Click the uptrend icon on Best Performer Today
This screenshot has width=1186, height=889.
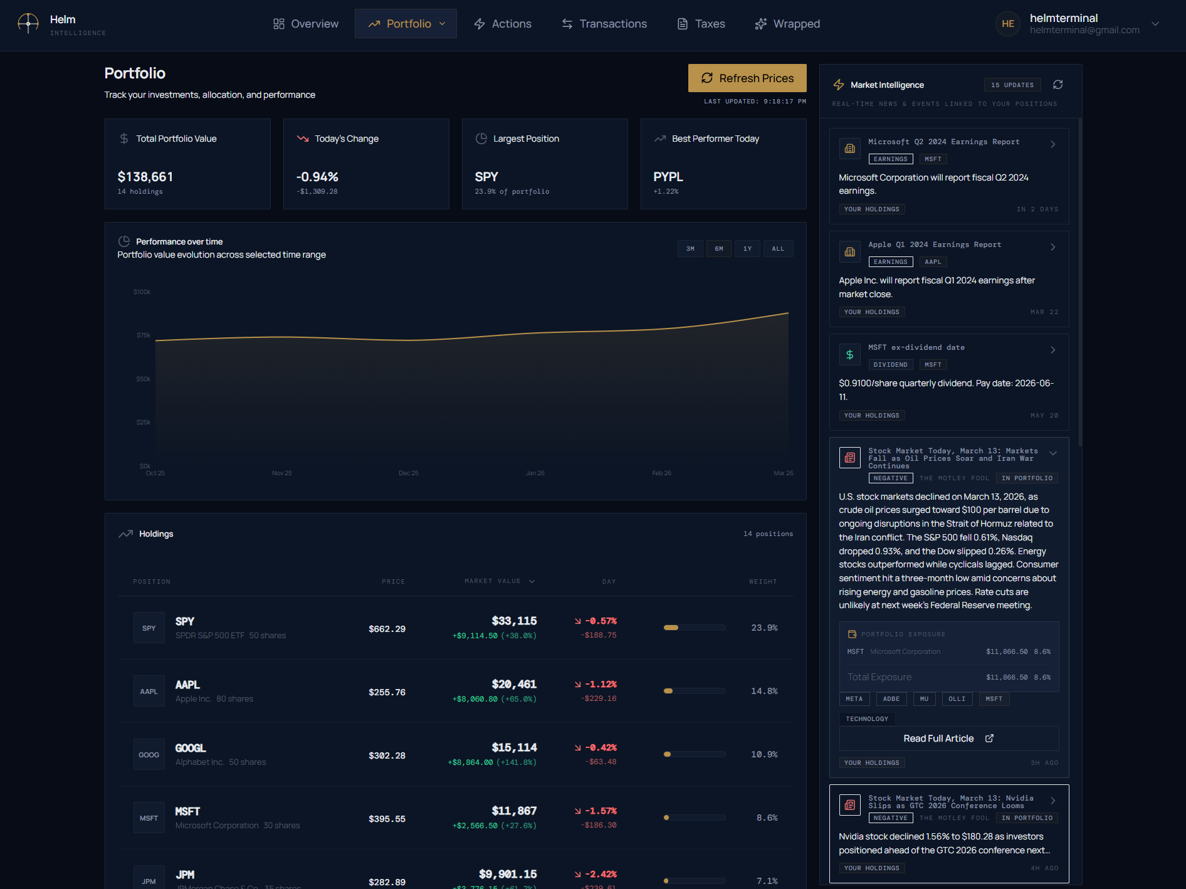[x=660, y=139]
